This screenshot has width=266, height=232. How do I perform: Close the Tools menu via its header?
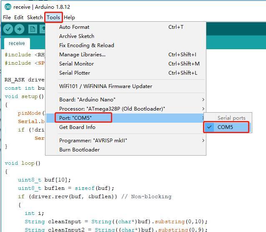(53, 18)
